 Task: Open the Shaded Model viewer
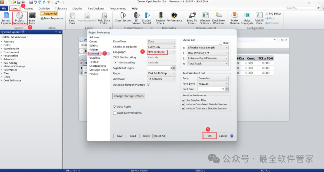tap(147, 18)
